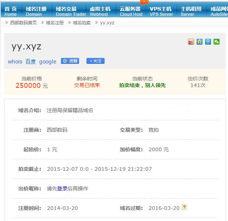Click the 域名拍卖 breadcrumb link
The image size is (228, 221).
click(x=82, y=23)
